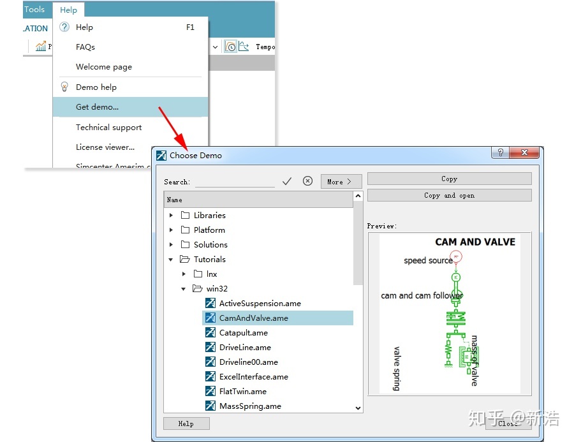The height and width of the screenshot is (442, 574).
Task: Click the lnx folder icon
Action: [198, 274]
